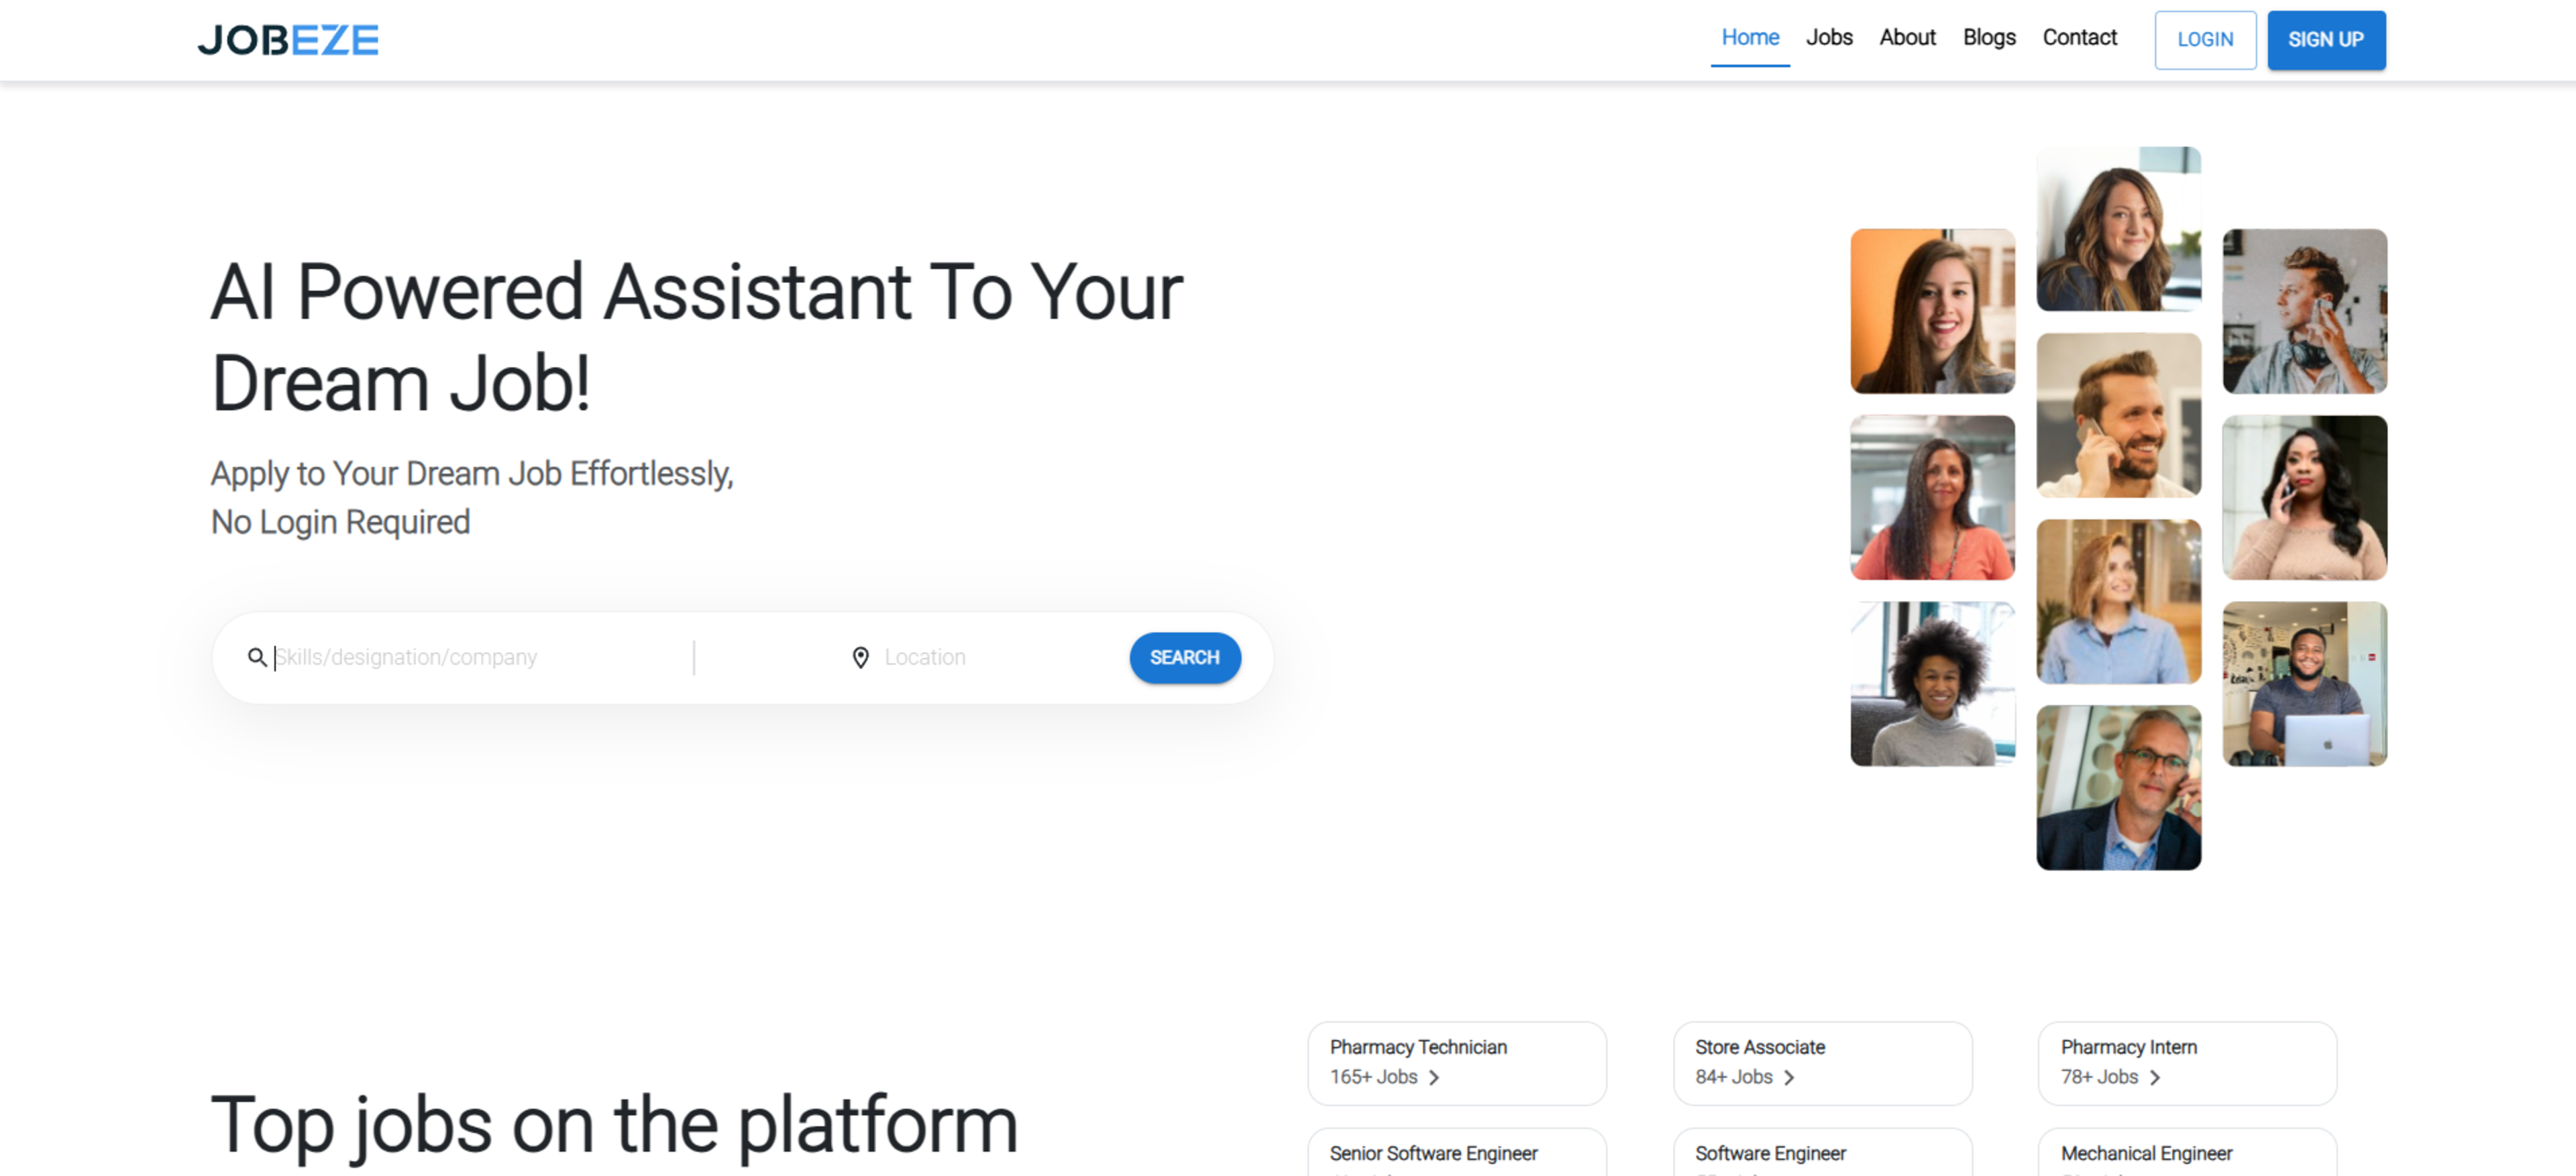Click the JOBEZE logo
The width and height of the screenshot is (2576, 1176).
[x=288, y=40]
